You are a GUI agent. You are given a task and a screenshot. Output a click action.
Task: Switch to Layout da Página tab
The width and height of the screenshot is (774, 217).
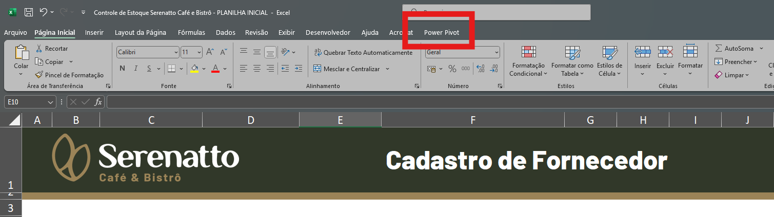click(141, 32)
